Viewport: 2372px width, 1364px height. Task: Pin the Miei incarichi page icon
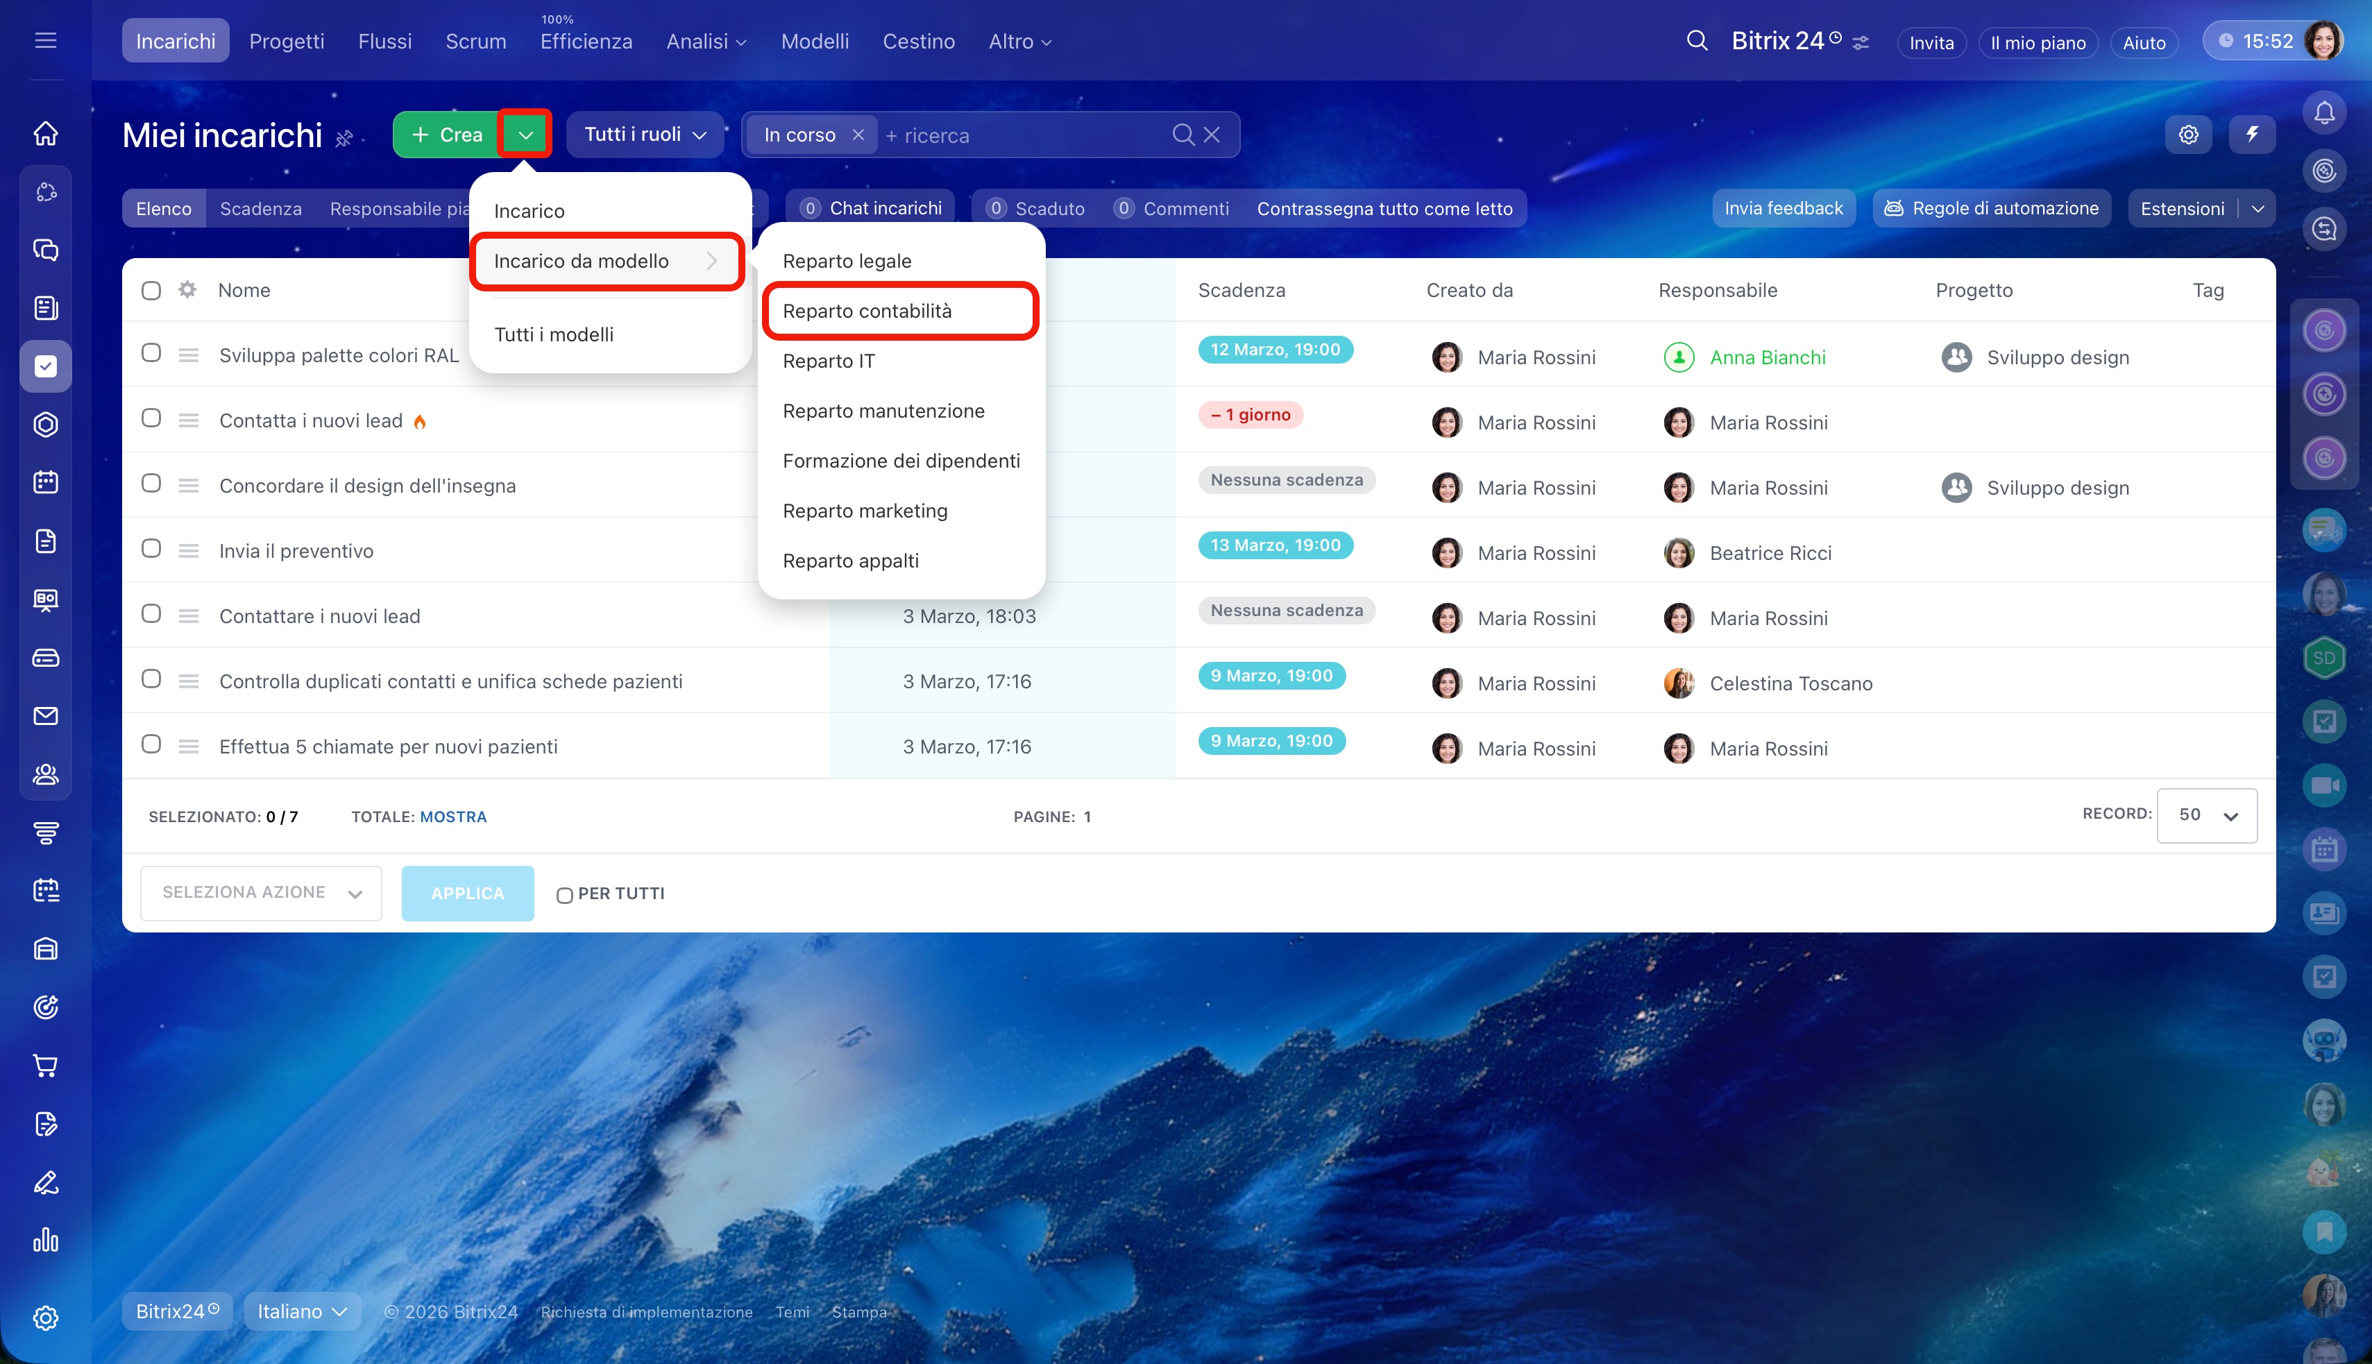pos(344,139)
